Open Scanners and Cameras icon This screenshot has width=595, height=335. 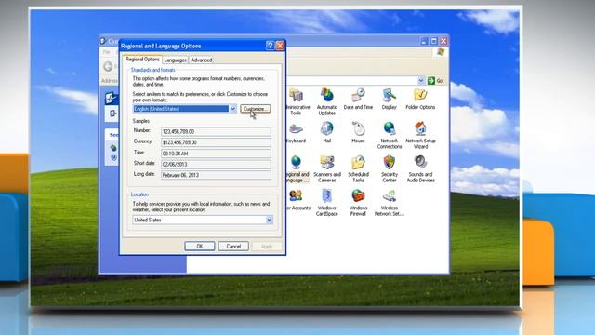[326, 163]
